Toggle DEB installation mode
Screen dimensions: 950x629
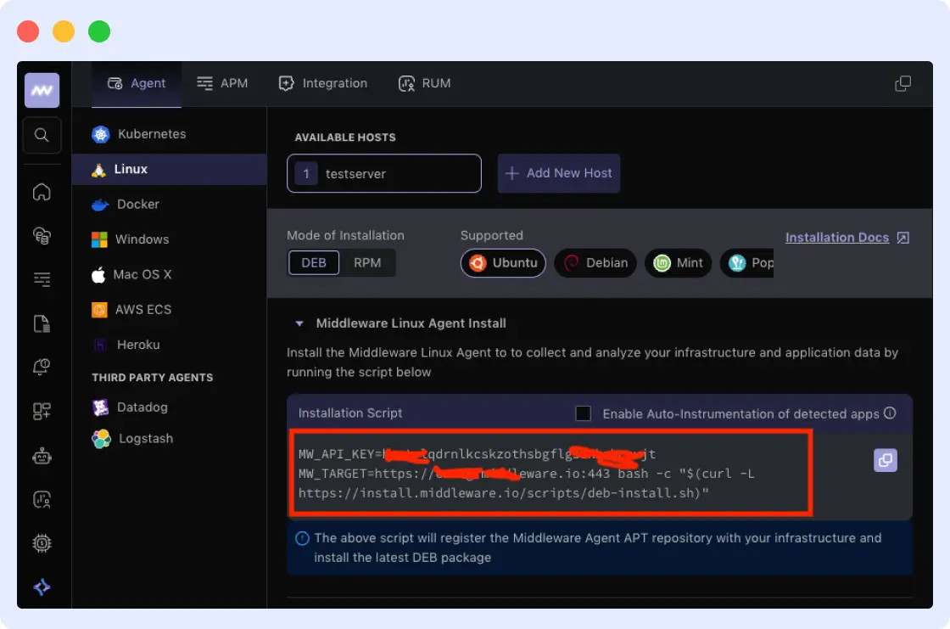(x=313, y=262)
